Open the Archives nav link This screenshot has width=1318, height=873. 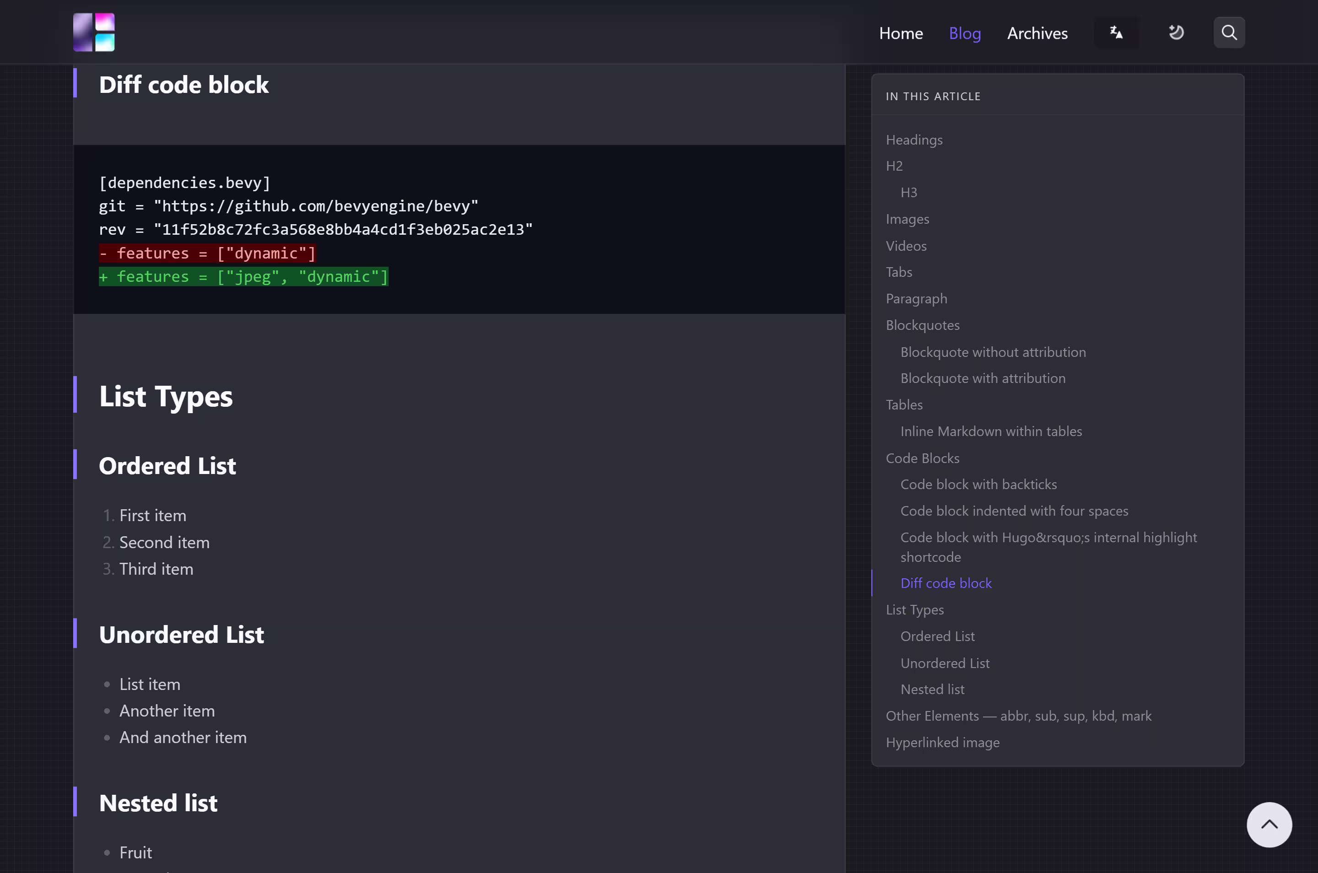coord(1037,33)
